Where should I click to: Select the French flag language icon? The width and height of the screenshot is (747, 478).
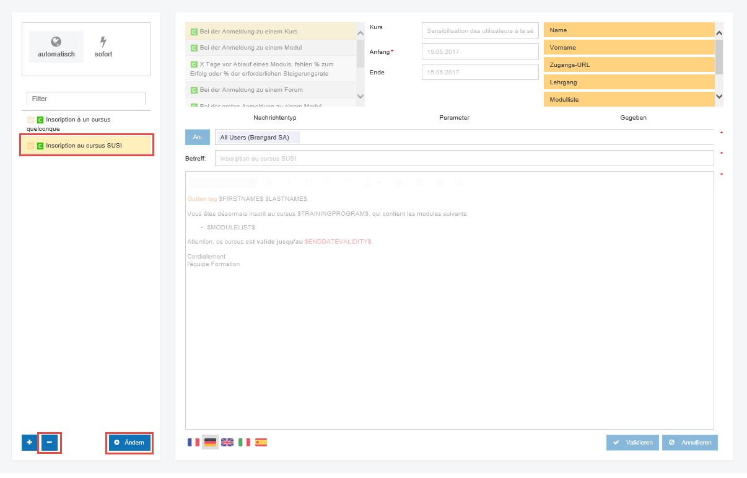(x=193, y=442)
